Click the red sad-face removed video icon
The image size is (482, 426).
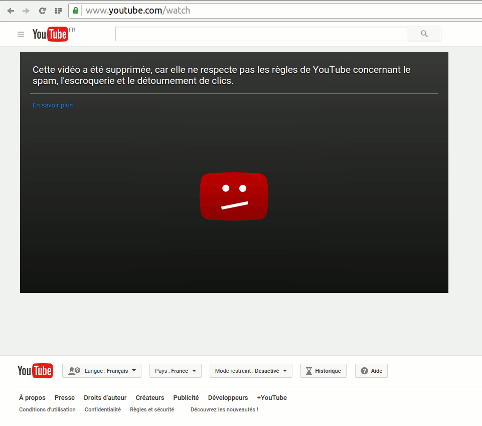point(234,196)
